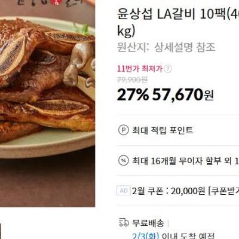The image size is (239, 239).
Task: Click the 2/3(화) arrival date text
Action: pyautogui.click(x=146, y=236)
